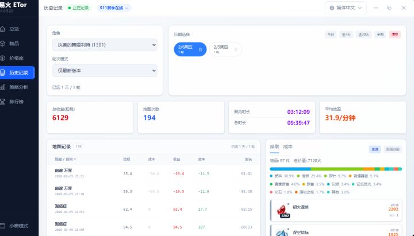The height and width of the screenshot is (236, 414).
Task: Sort by the 地图 / 时间 column header arrow
Action: coord(75,159)
